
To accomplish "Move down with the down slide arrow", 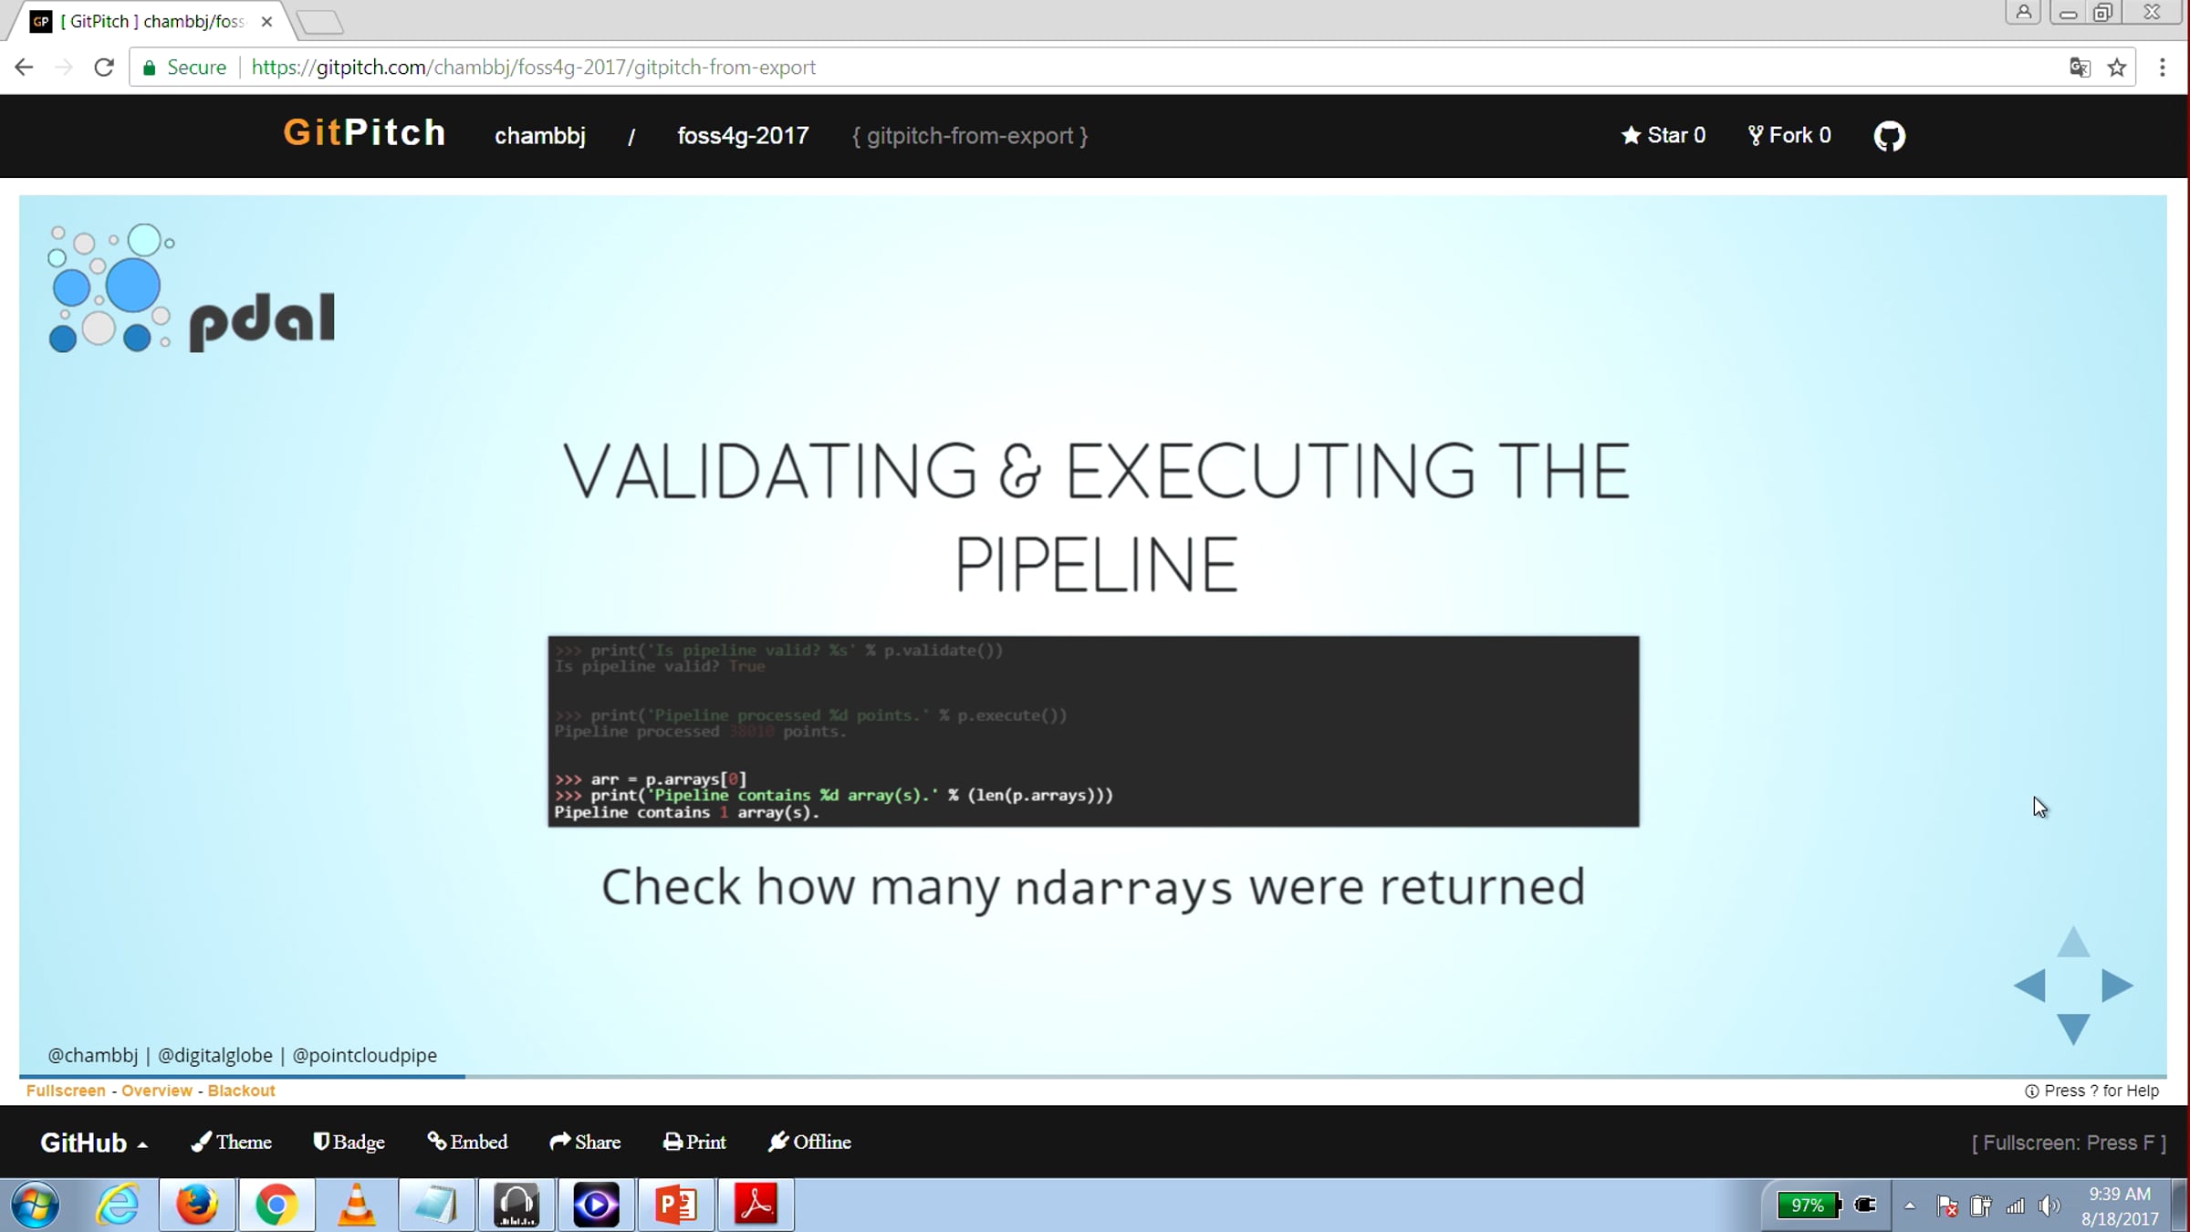I will tap(2073, 1029).
